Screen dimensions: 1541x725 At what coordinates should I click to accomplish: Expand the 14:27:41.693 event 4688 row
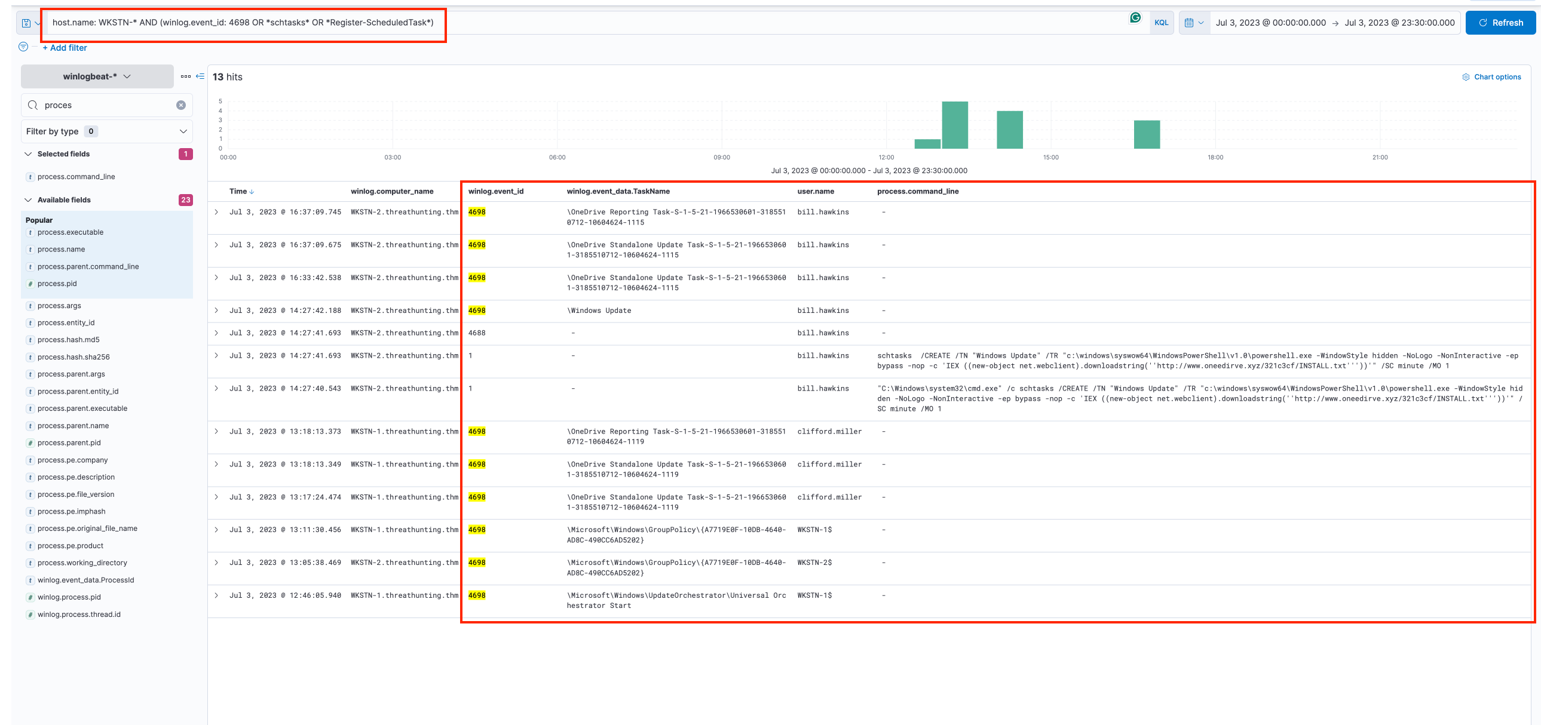click(216, 333)
